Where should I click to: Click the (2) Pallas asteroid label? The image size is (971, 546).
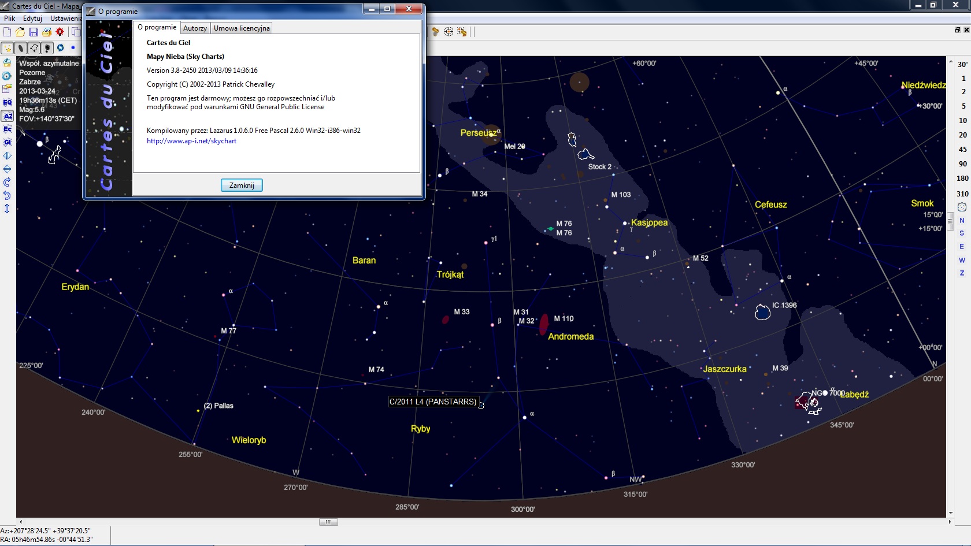pyautogui.click(x=218, y=406)
